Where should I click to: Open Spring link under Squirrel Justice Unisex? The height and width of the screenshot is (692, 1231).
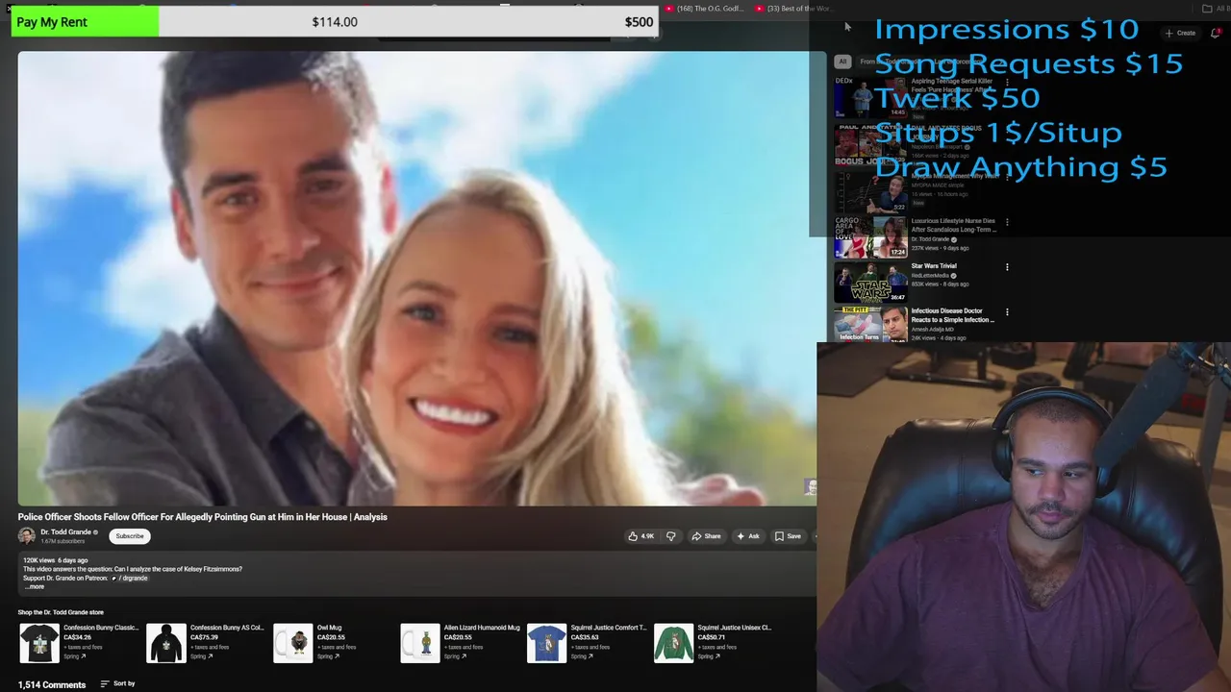click(x=709, y=656)
